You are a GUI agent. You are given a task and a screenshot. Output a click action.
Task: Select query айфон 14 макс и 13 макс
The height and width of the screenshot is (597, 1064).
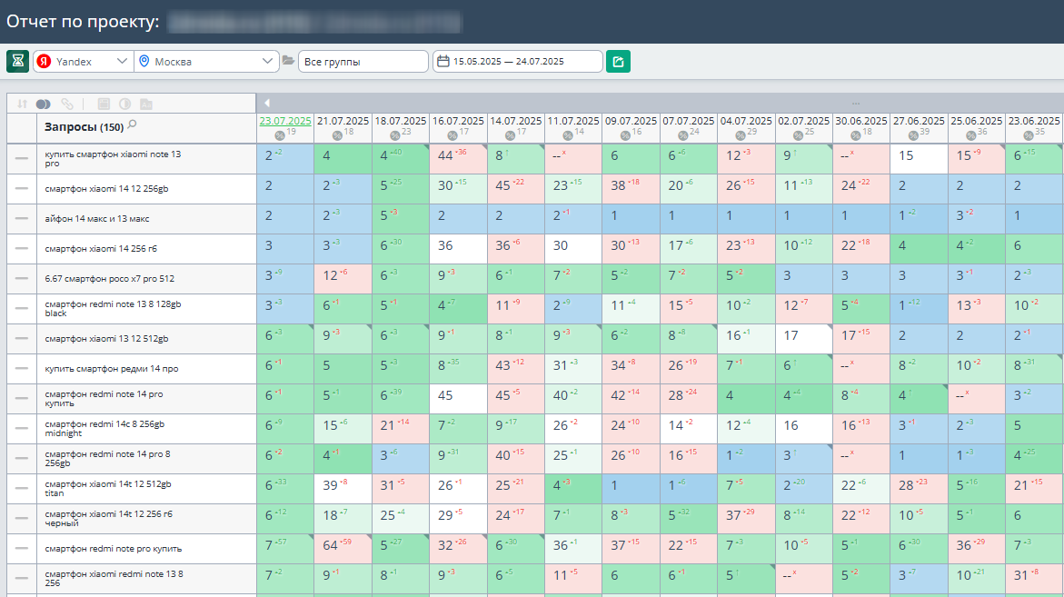click(x=97, y=218)
